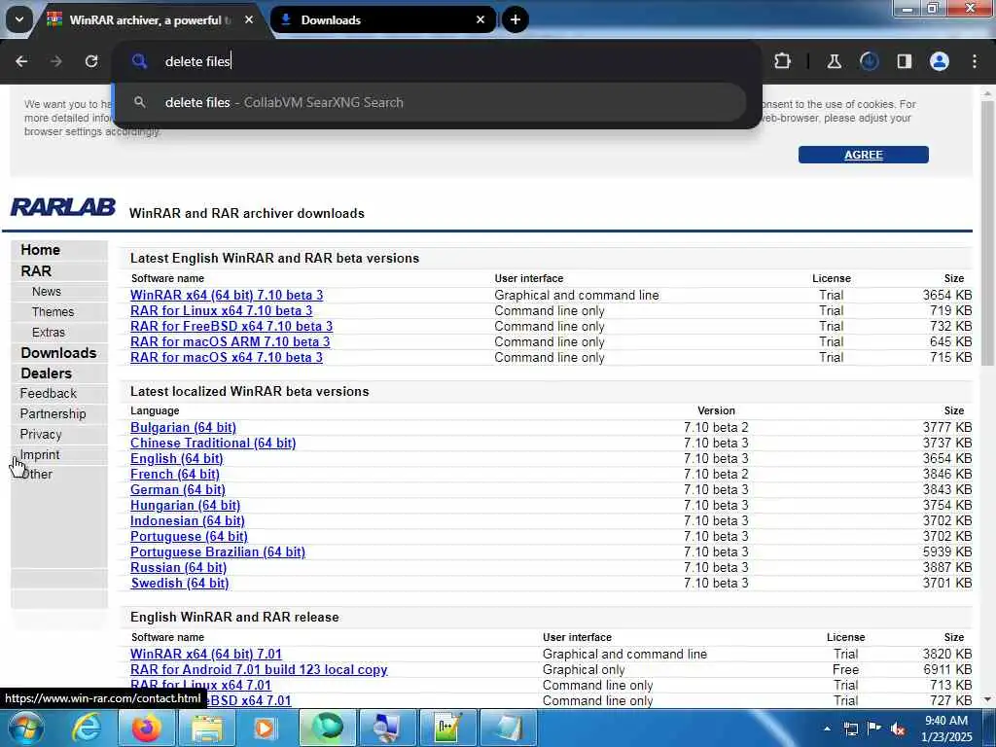Open the Extensions puzzle icon
This screenshot has width=996, height=747.
click(x=783, y=61)
